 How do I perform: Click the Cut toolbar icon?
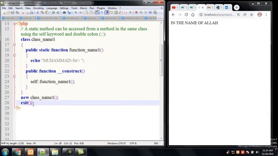[37, 13]
